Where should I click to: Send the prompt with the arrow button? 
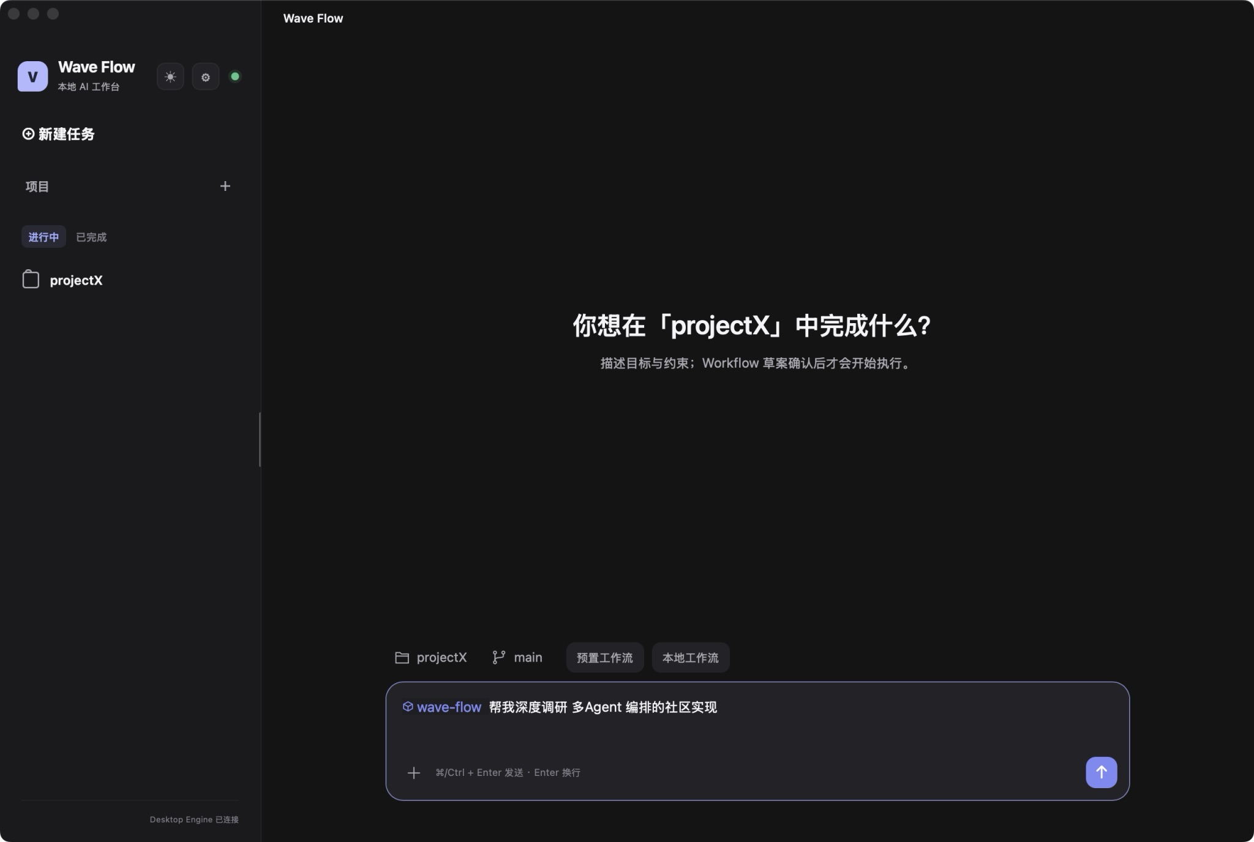point(1101,772)
